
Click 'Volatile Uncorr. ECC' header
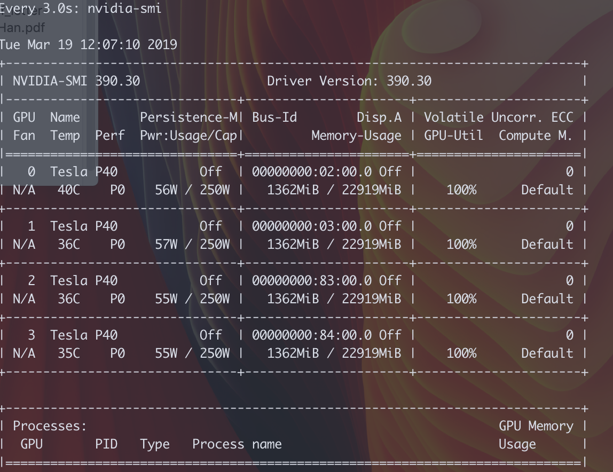point(499,117)
